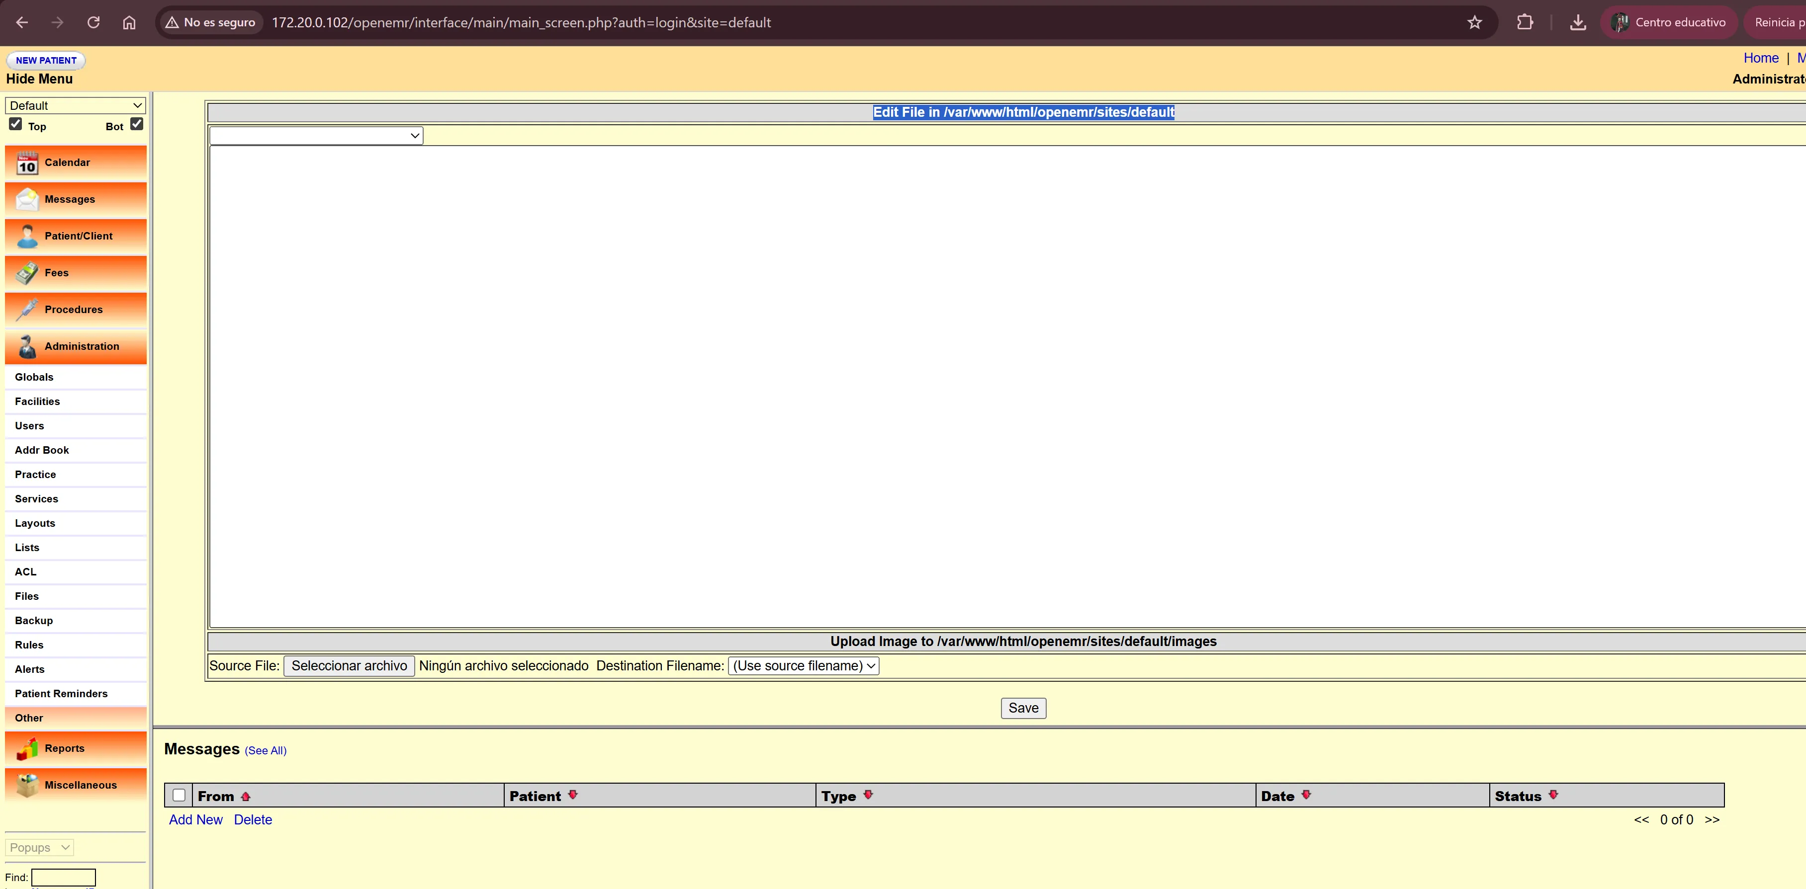Screen dimensions: 1806x889
Task: Click the Calendar icon in sidebar
Action: [27, 162]
